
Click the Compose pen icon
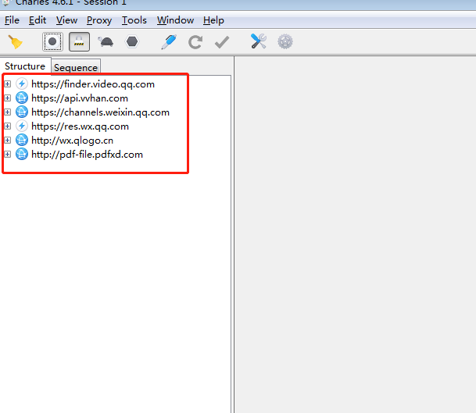169,42
